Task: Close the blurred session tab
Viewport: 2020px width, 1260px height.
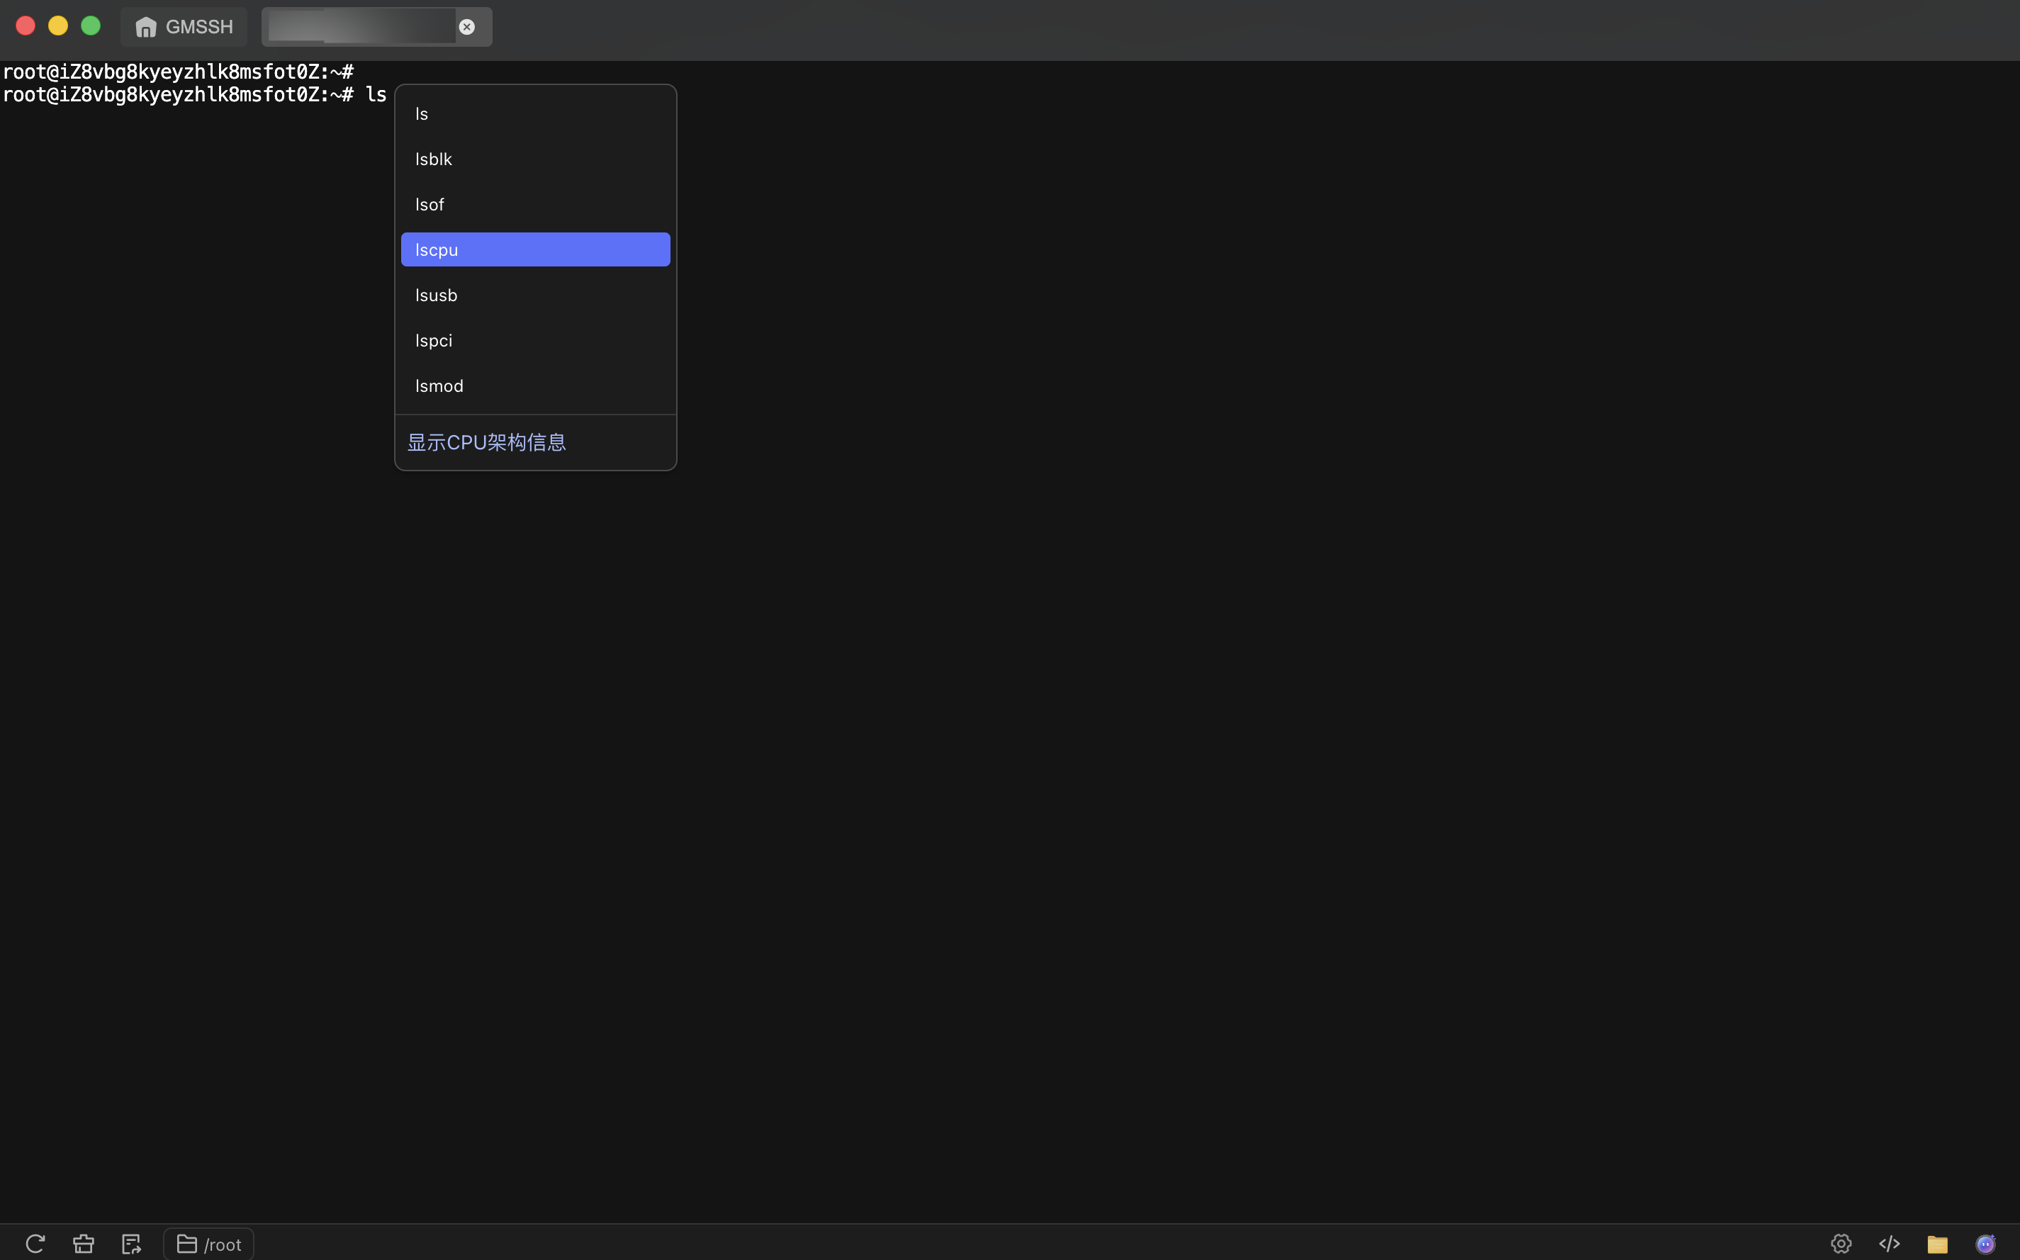Action: pyautogui.click(x=466, y=27)
